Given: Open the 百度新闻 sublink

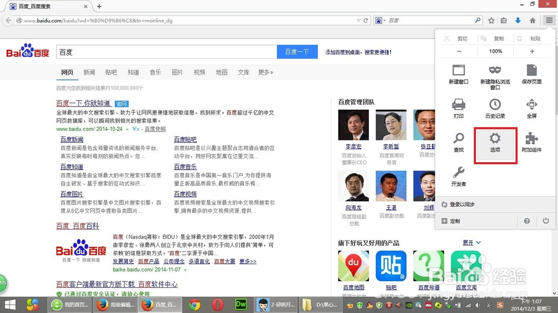Looking at the screenshot, I should [x=72, y=140].
